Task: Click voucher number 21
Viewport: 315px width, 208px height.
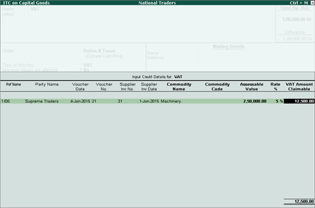Action: pyautogui.click(x=94, y=101)
